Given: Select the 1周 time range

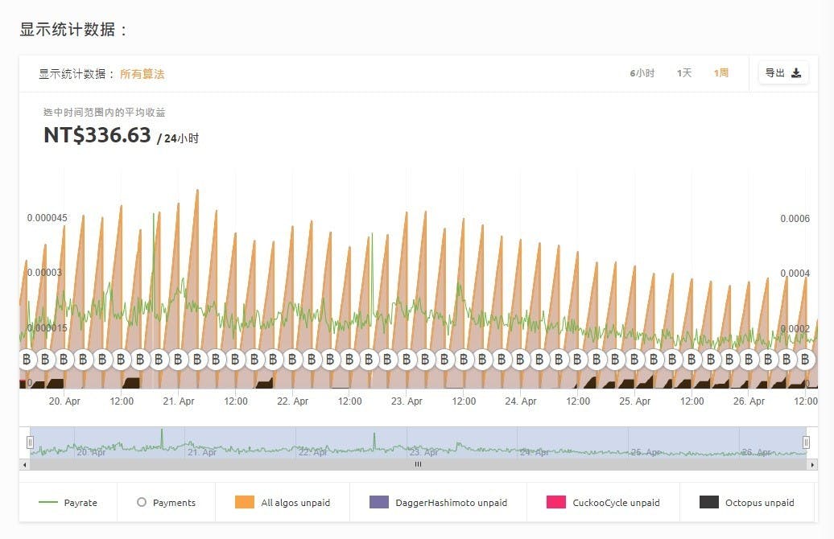Looking at the screenshot, I should point(720,73).
